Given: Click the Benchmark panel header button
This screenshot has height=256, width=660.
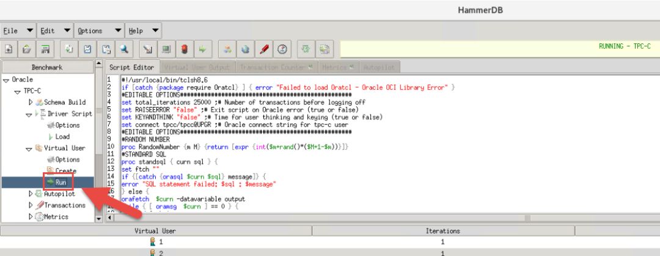Looking at the screenshot, I should 47,67.
